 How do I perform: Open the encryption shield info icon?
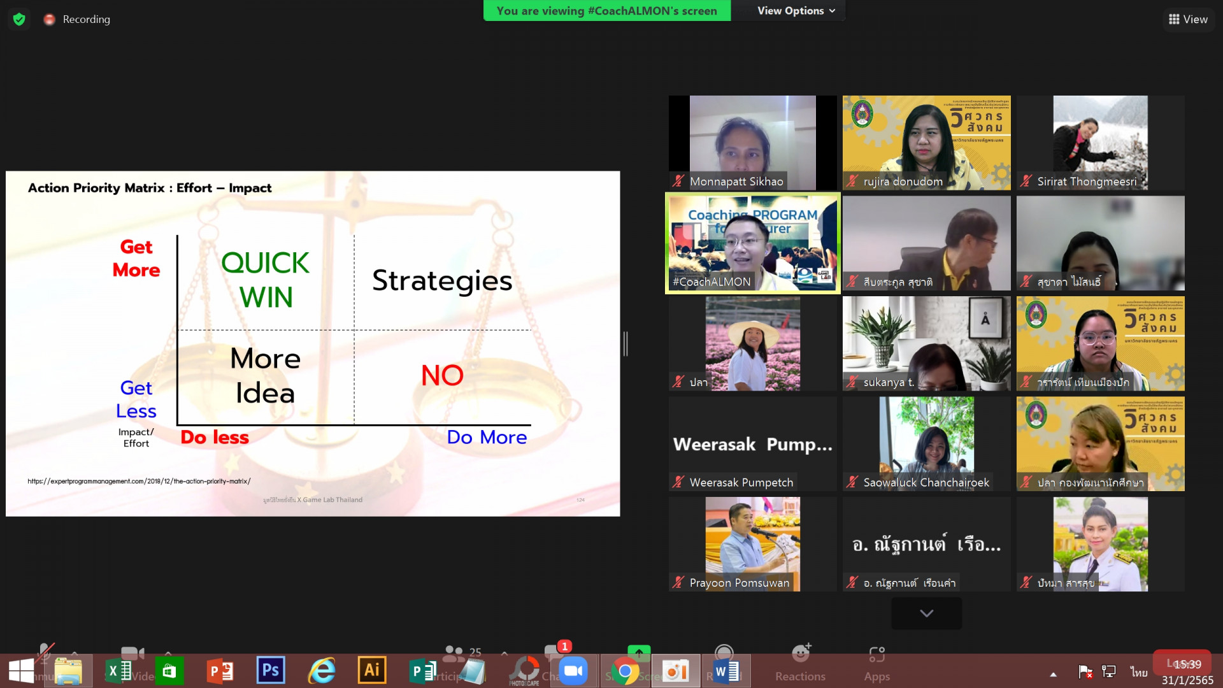[19, 19]
